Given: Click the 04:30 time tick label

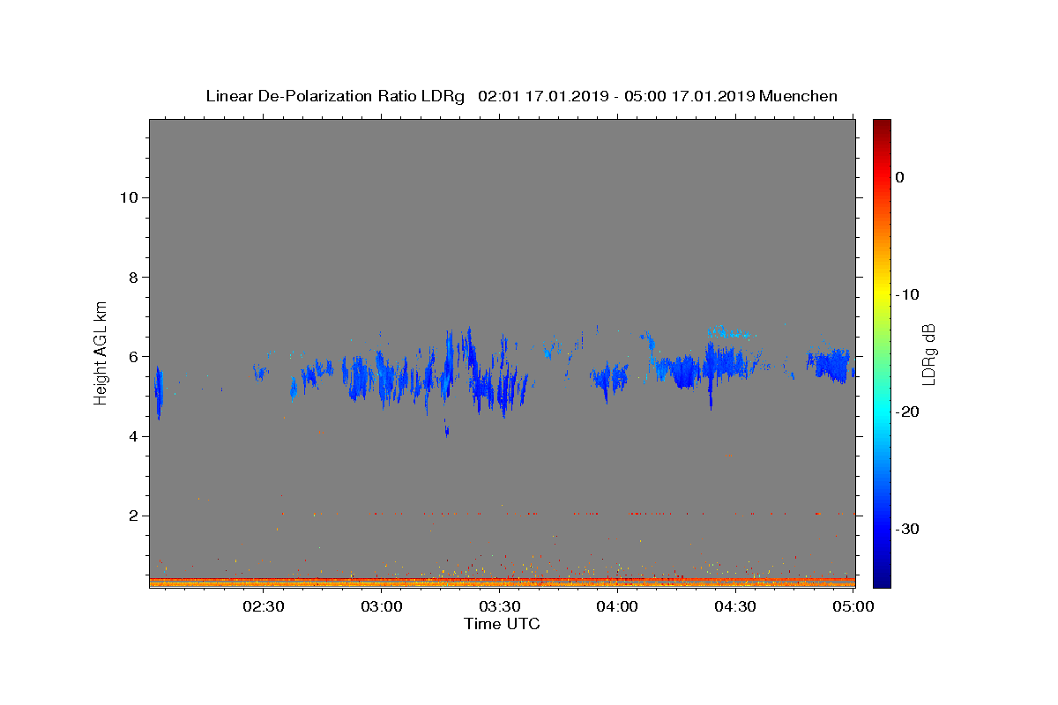Looking at the screenshot, I should 734,607.
